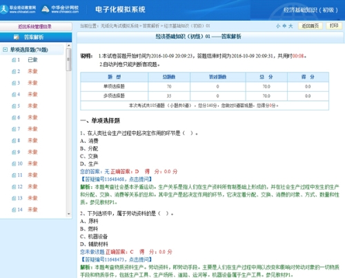Click 无纸化考试模拟系统 in breadcrumb
This screenshot has height=278, width=345.
pos(119,26)
